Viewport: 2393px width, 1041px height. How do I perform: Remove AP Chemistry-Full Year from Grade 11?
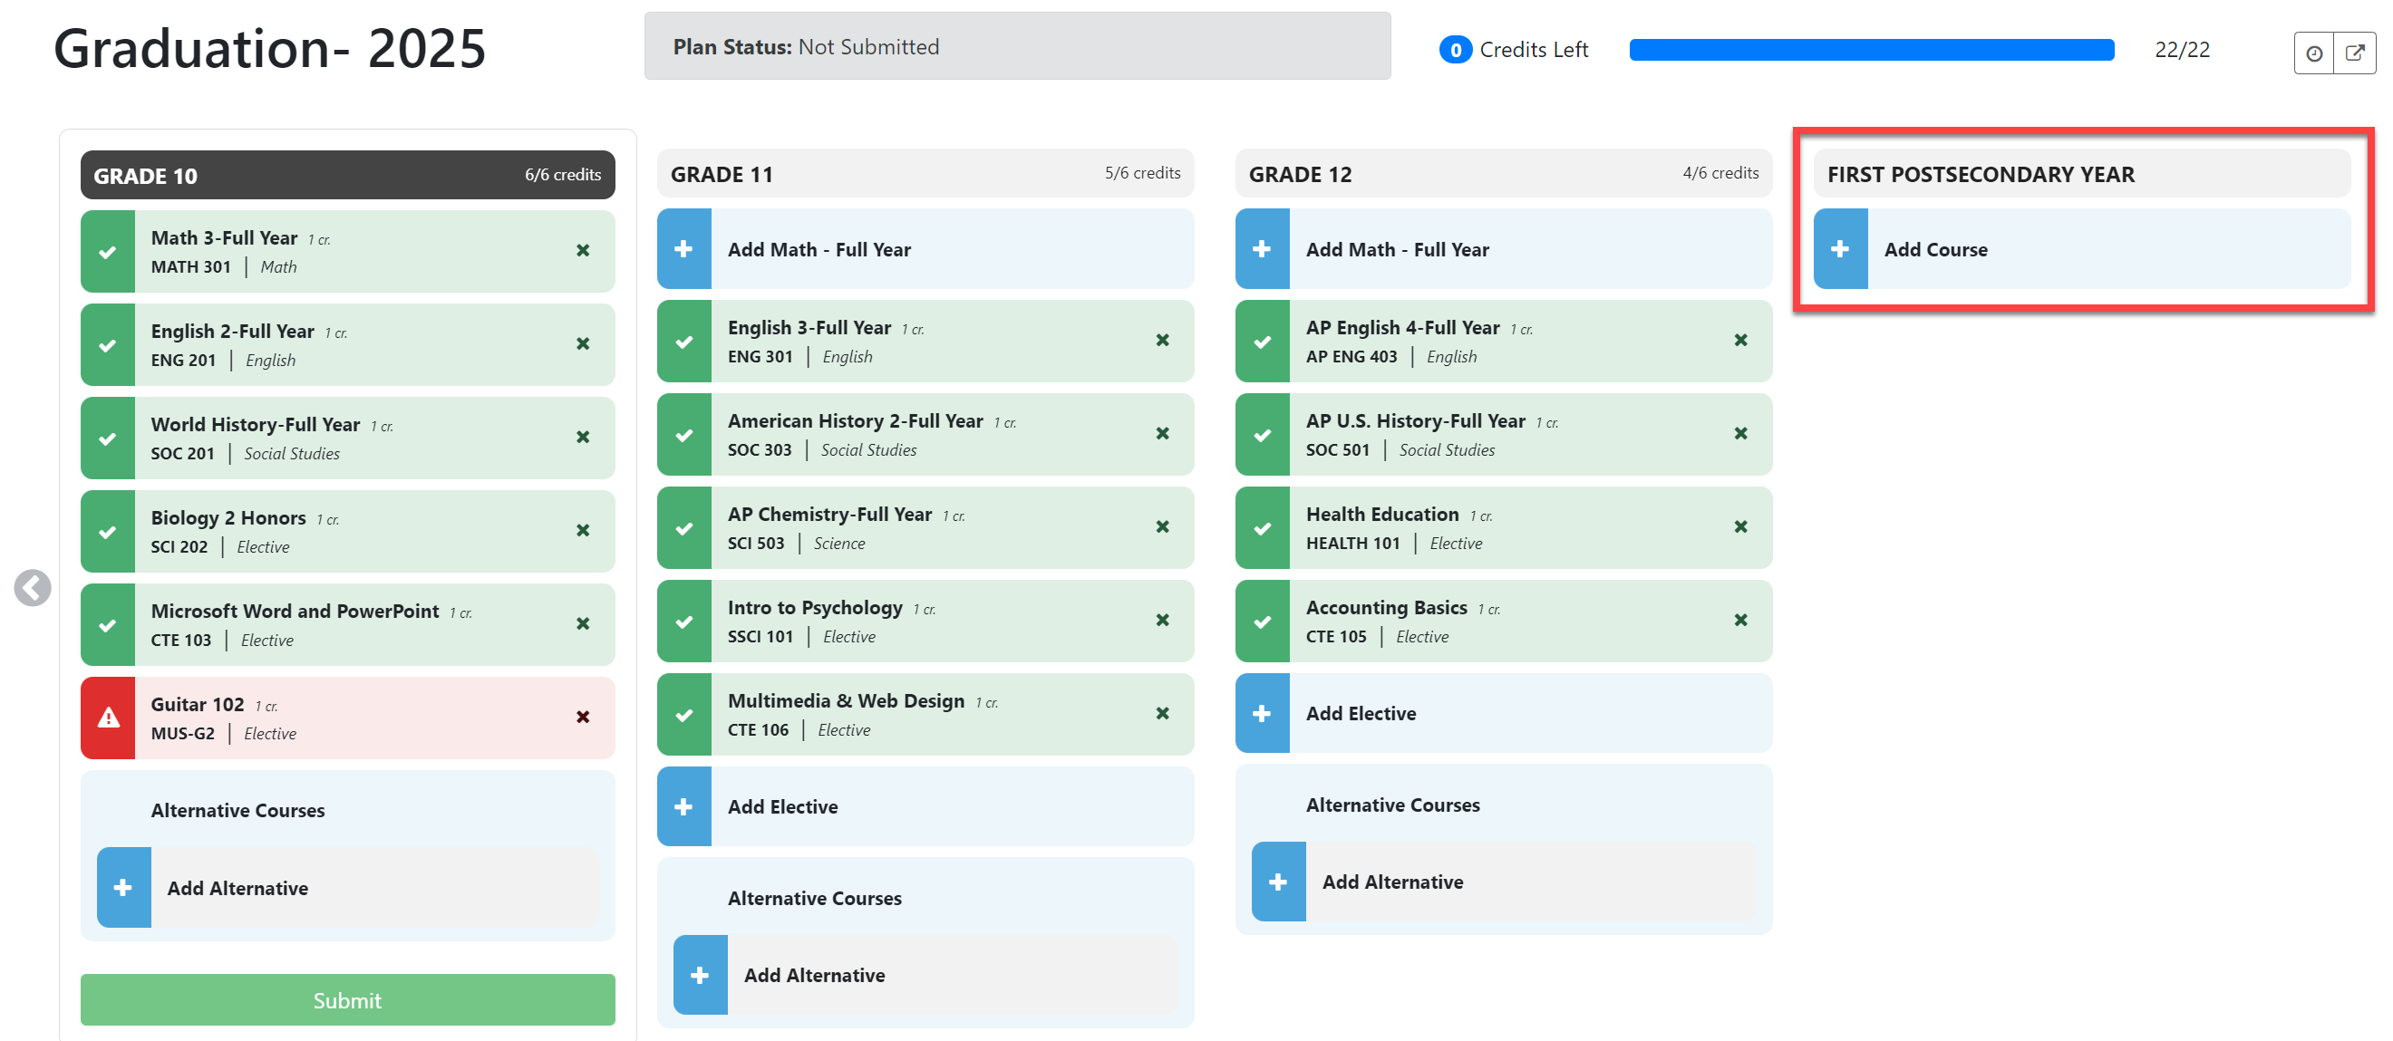tap(1162, 526)
